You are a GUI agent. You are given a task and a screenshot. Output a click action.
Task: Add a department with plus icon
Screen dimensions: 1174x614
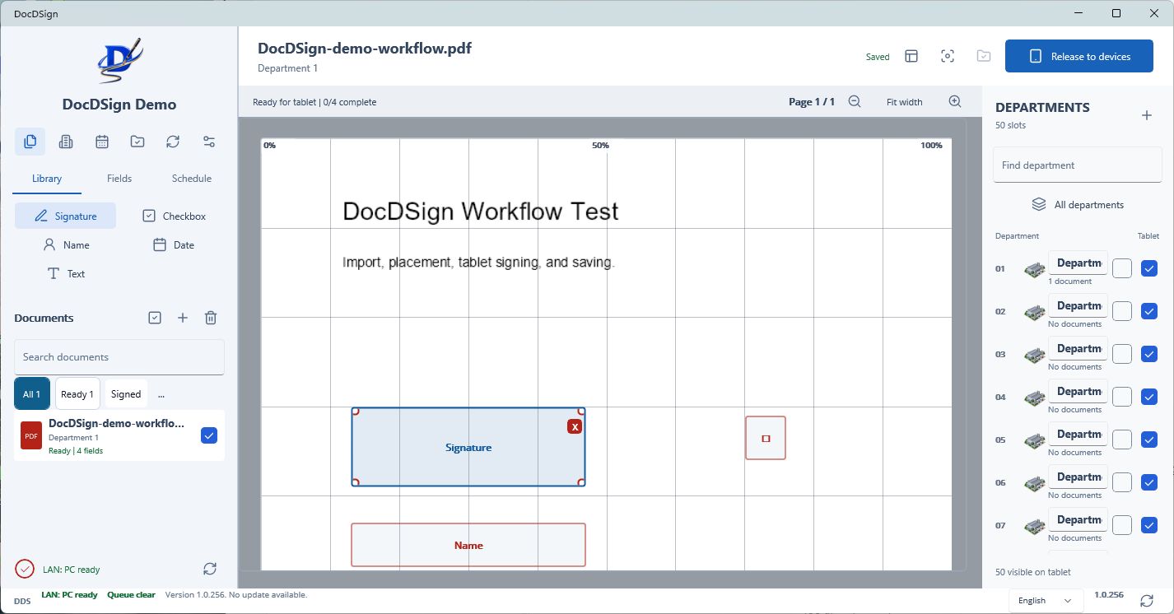1147,115
